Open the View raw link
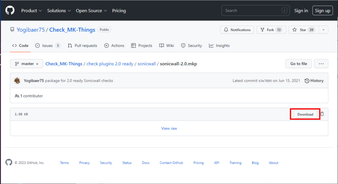 (x=169, y=128)
